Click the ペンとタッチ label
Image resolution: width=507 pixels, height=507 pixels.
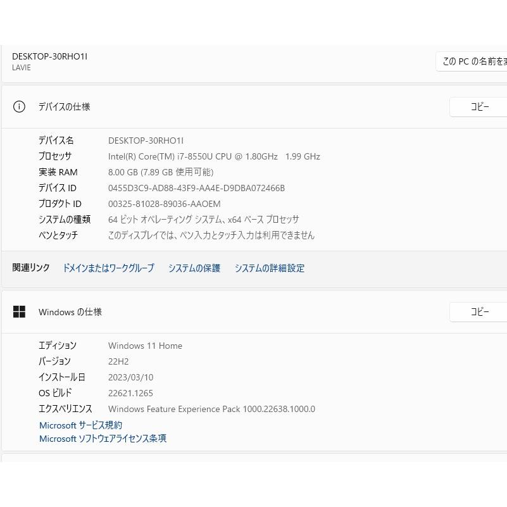click(58, 235)
